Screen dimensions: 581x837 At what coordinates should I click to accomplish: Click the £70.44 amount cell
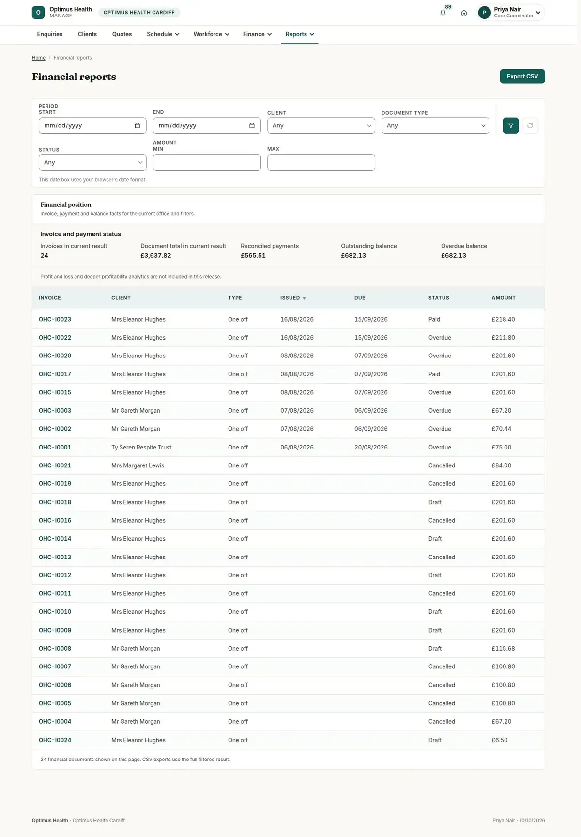tap(502, 429)
